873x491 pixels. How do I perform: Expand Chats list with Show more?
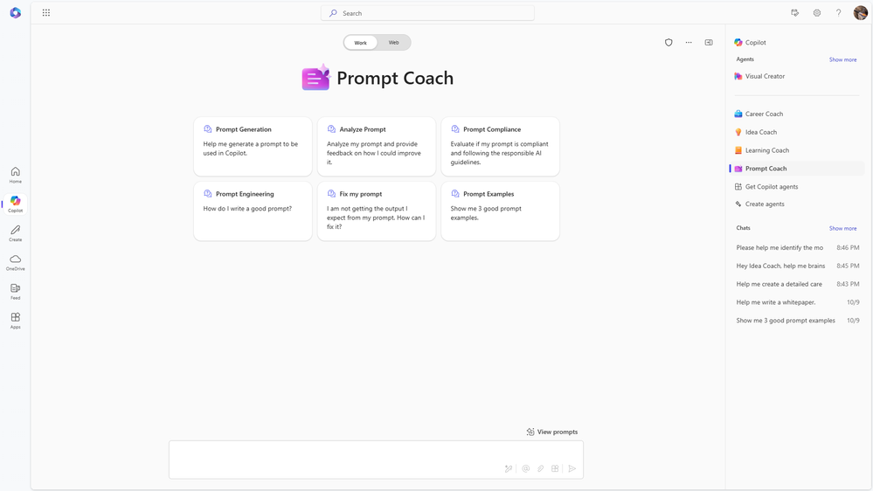click(x=842, y=228)
